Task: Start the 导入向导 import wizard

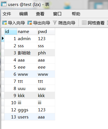Action: (14, 23)
